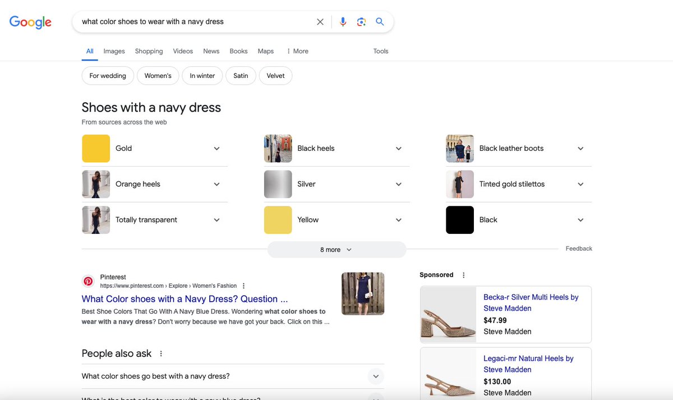Switch to the News tab
Viewport: 673px width, 400px height.
[211, 51]
